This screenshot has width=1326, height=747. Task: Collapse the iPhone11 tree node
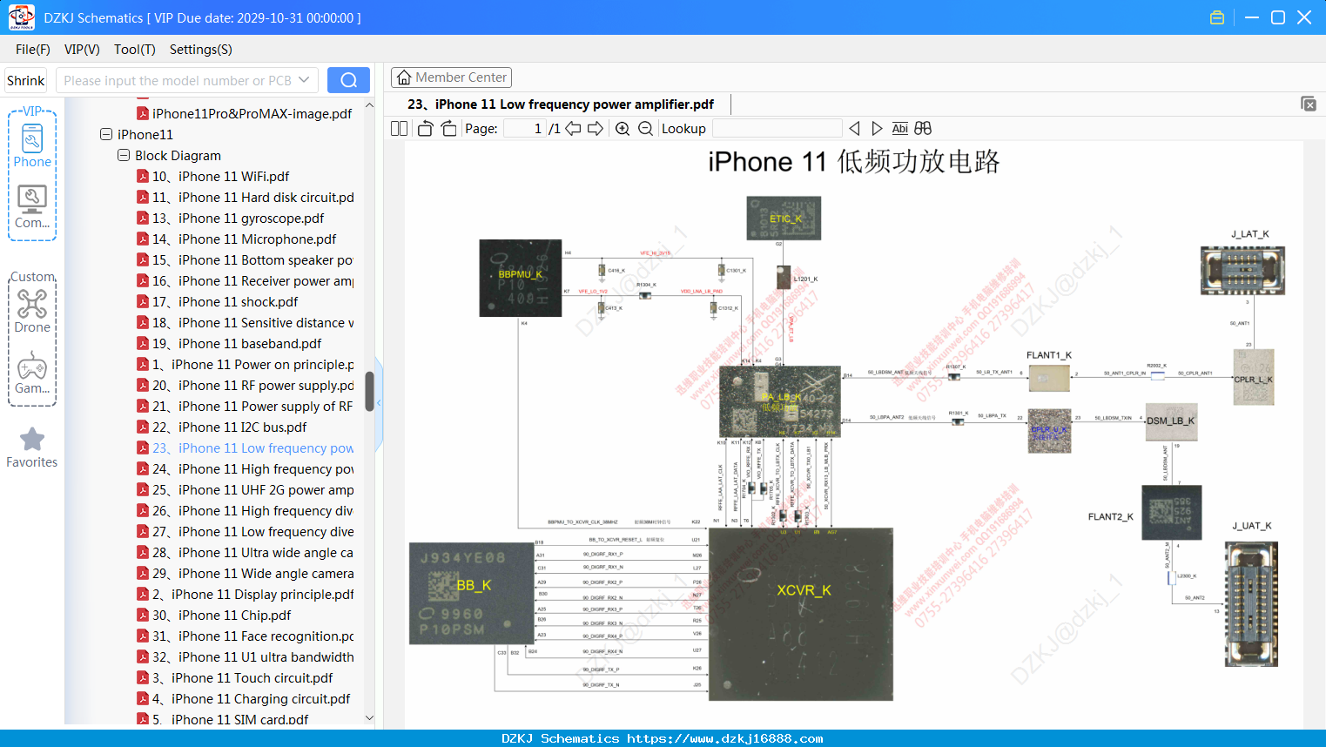(106, 134)
